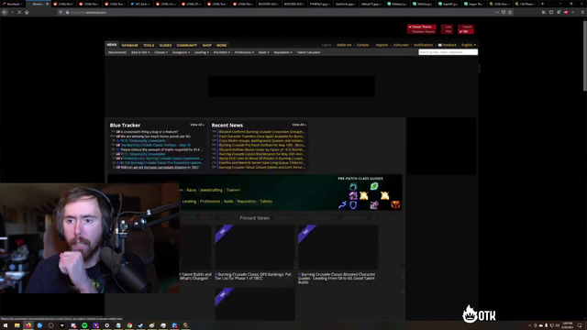The image size is (587, 330).
Task: Click the Fullscreen link
Action: tap(401, 45)
